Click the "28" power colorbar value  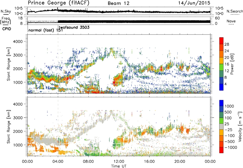227,44
